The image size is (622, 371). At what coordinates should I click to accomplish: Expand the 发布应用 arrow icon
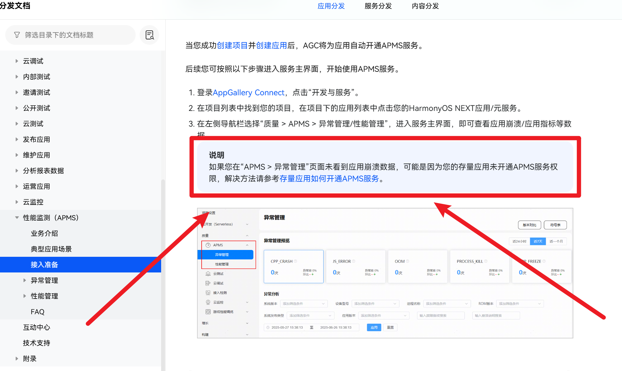click(x=17, y=139)
